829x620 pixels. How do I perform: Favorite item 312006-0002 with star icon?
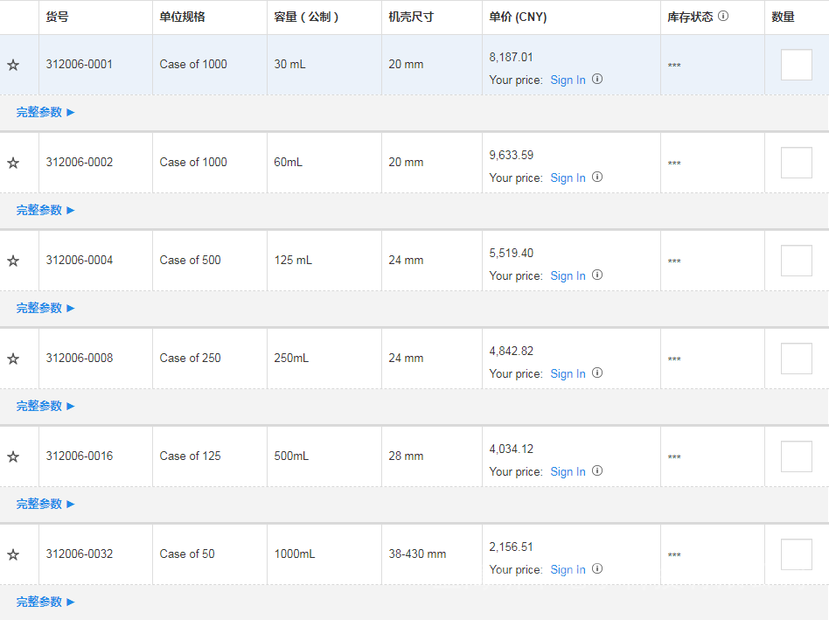pos(13,163)
